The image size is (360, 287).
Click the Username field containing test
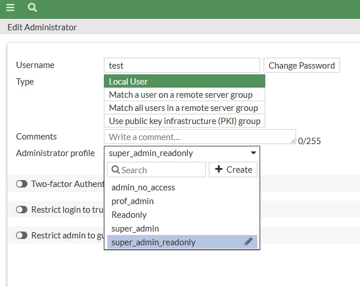coord(182,65)
